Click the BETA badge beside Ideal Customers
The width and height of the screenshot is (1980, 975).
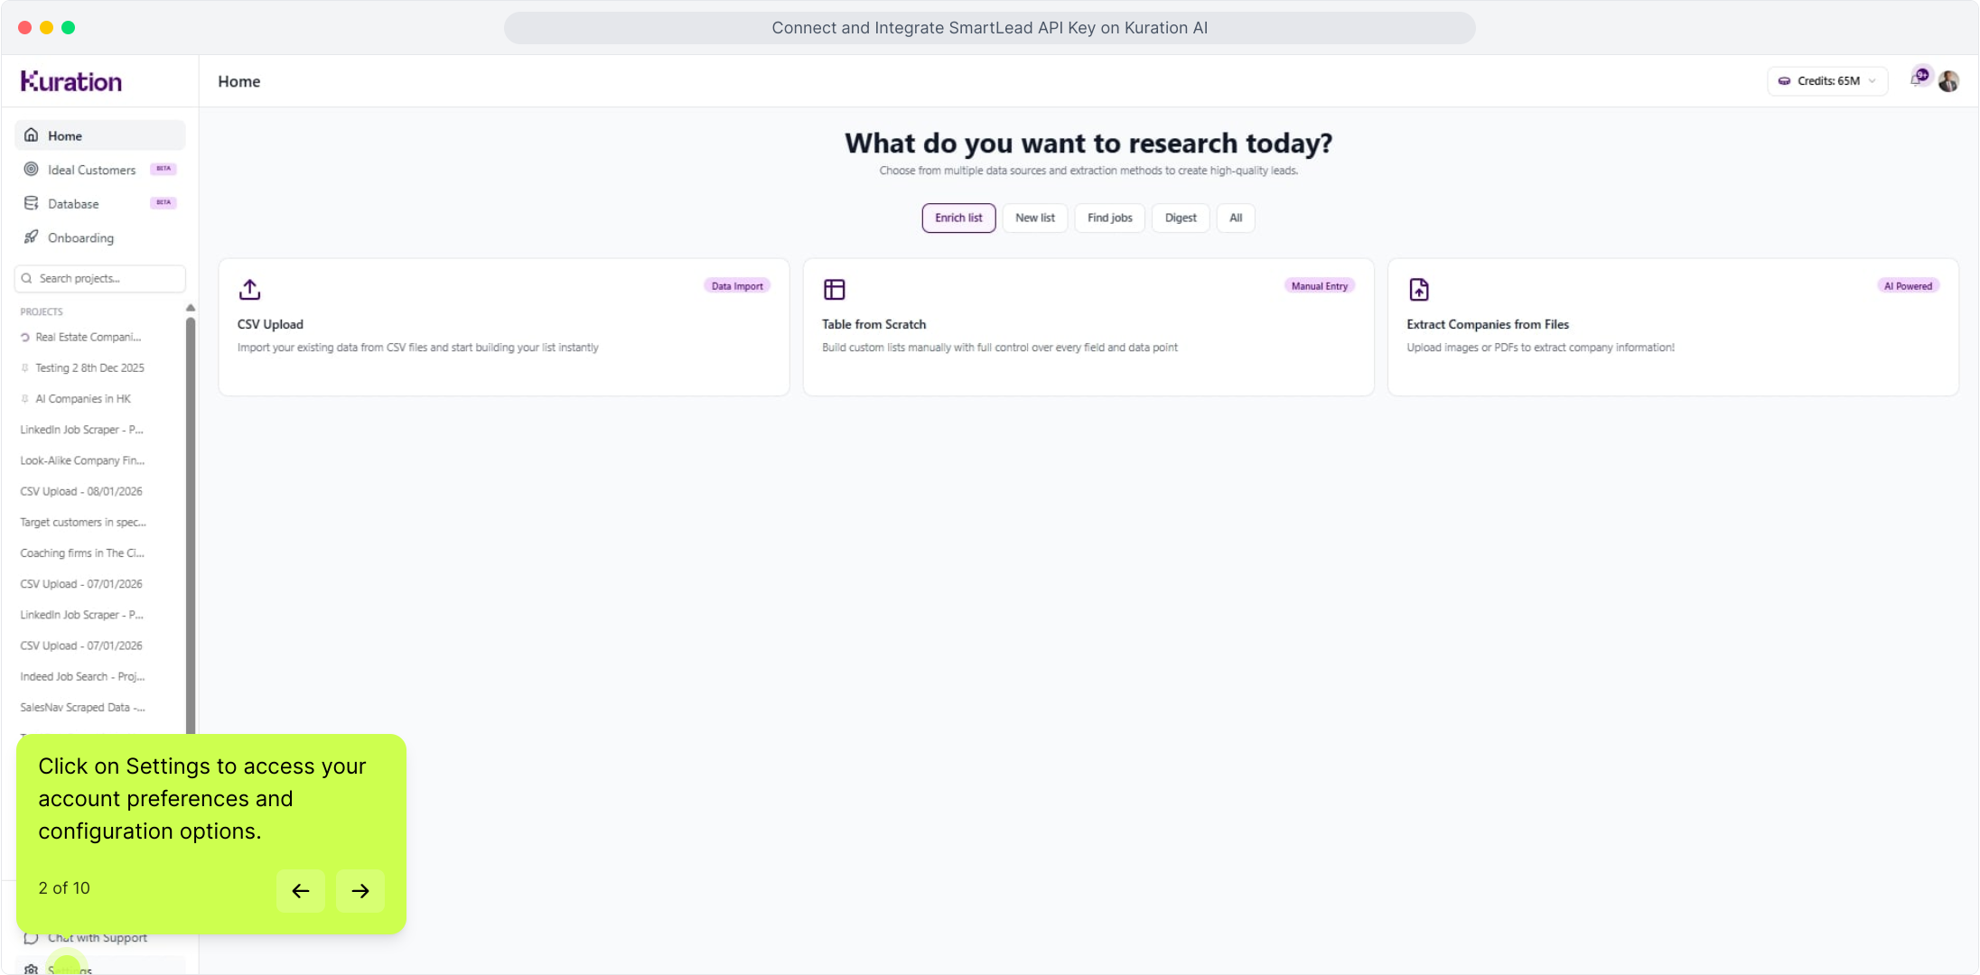coord(163,169)
